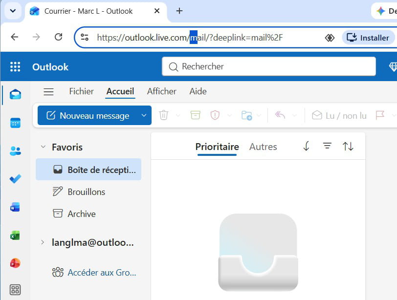Click the browser site information icon
397x300 pixels.
pos(85,38)
